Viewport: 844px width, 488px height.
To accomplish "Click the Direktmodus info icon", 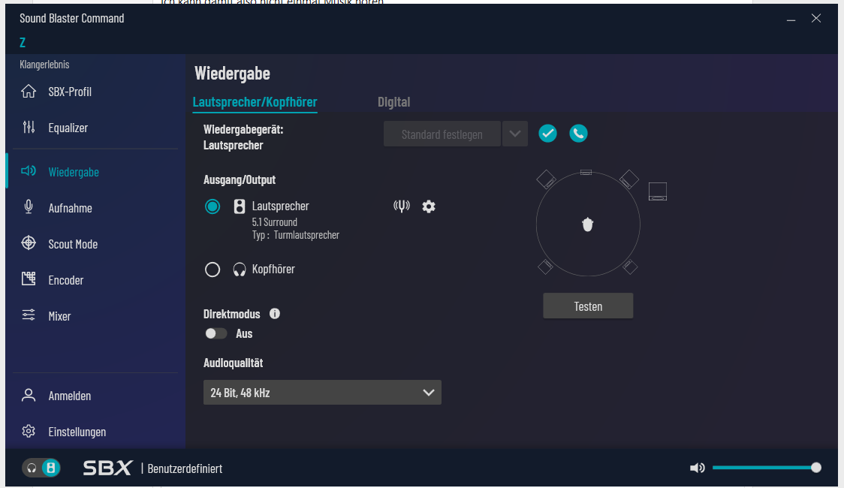I will (x=275, y=314).
